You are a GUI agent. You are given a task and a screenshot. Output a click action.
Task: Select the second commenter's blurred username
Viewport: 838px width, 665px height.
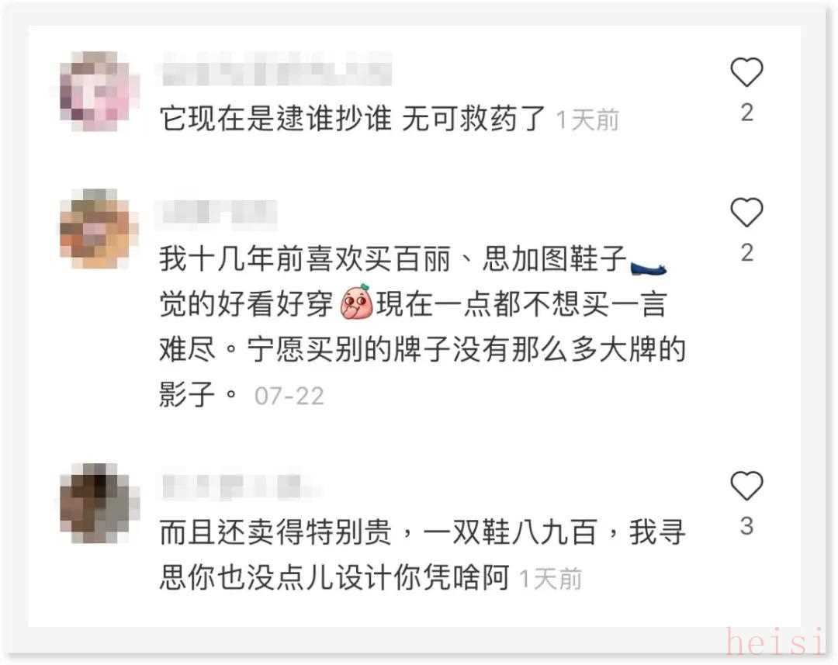pos(217,213)
